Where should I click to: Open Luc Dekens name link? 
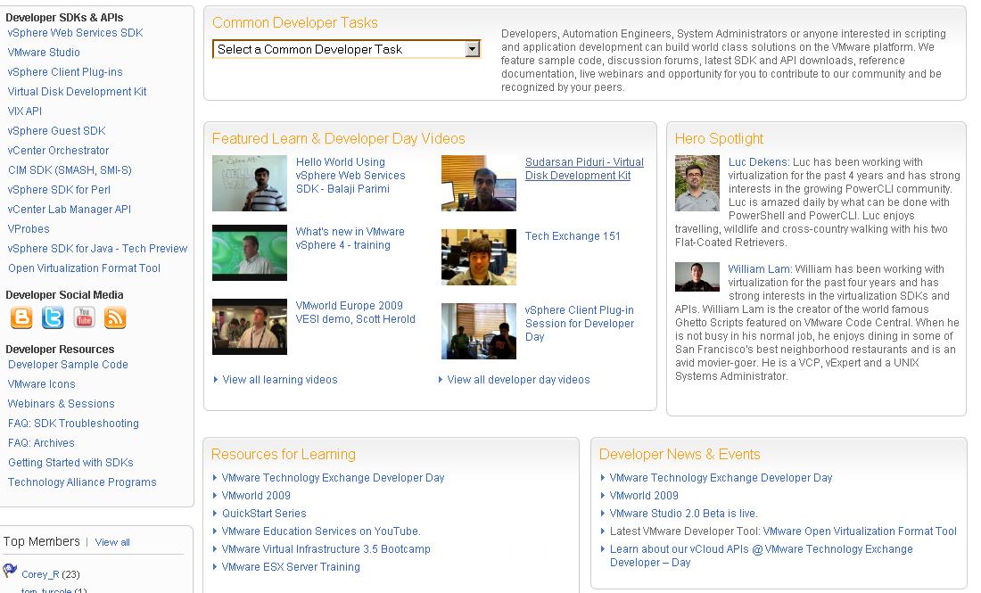tap(758, 162)
